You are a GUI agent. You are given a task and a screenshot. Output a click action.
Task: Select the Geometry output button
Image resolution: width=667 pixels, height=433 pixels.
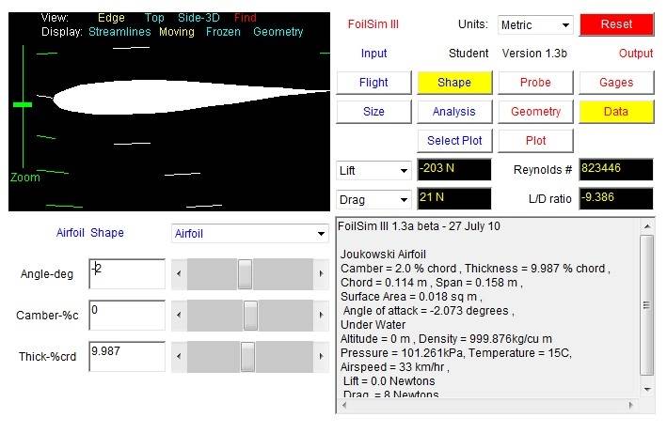pos(535,112)
